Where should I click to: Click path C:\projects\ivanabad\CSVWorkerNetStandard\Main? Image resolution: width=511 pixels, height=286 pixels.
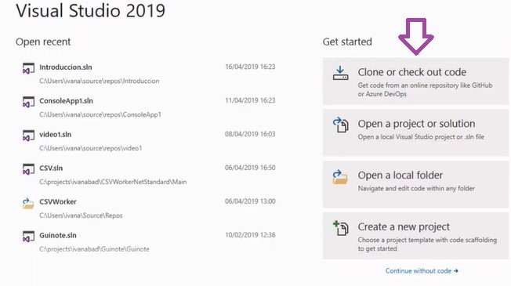(x=113, y=182)
